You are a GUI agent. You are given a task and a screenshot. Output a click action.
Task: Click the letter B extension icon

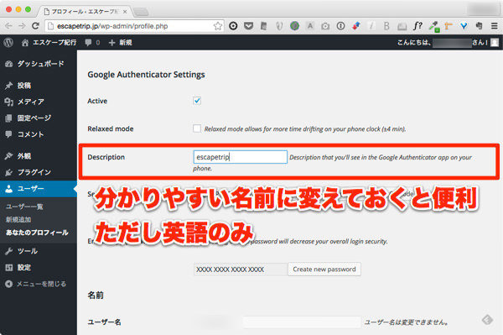(386, 26)
